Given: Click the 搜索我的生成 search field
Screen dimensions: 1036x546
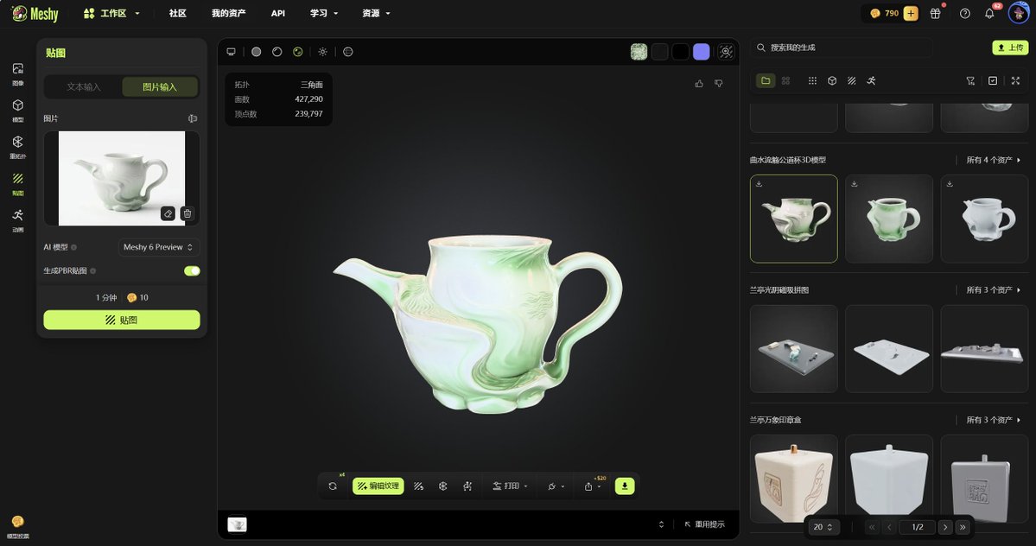Looking at the screenshot, I should [842, 48].
